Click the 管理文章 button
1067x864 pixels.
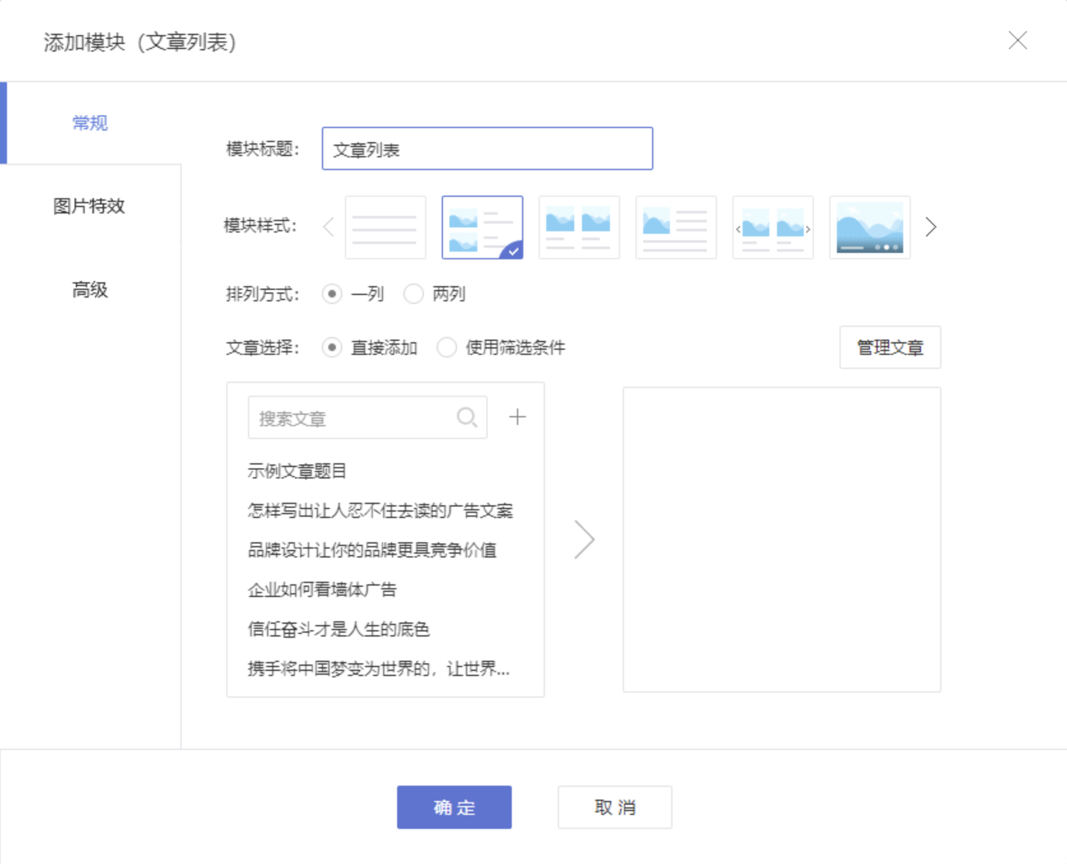pyautogui.click(x=889, y=347)
